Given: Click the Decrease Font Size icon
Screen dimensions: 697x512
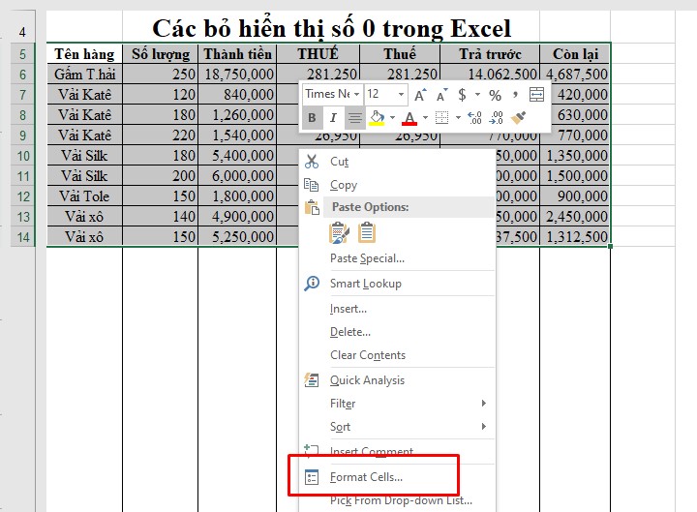Looking at the screenshot, I should pyautogui.click(x=441, y=95).
